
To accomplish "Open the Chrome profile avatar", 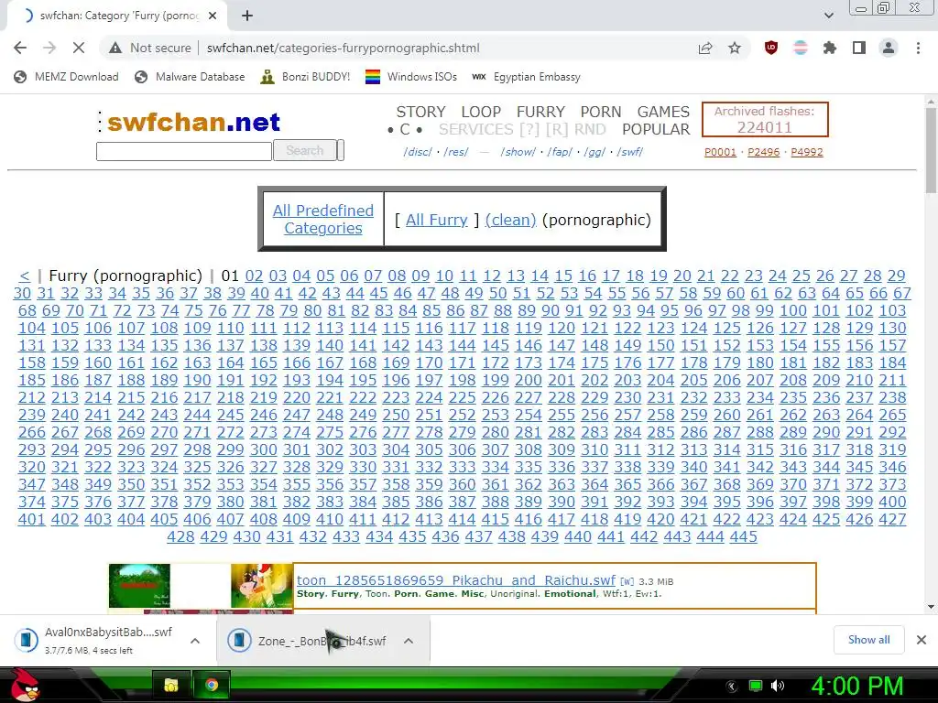I will pyautogui.click(x=889, y=48).
